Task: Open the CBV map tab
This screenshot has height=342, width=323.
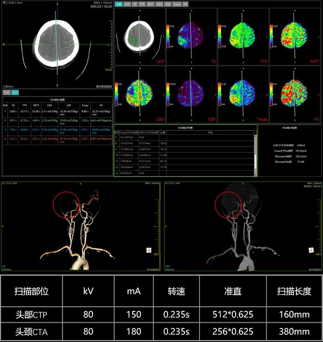Action: point(159,4)
